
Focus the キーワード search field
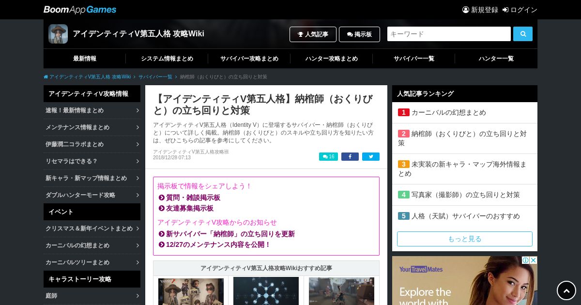[x=449, y=34]
